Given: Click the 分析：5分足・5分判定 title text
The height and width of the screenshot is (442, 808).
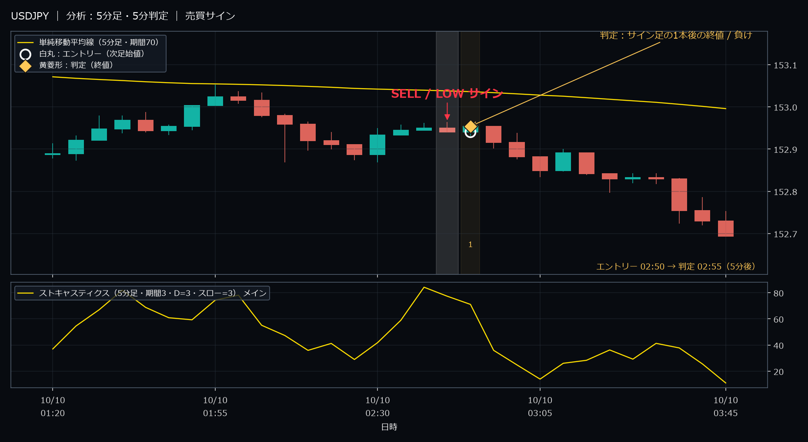Looking at the screenshot, I should (x=117, y=16).
